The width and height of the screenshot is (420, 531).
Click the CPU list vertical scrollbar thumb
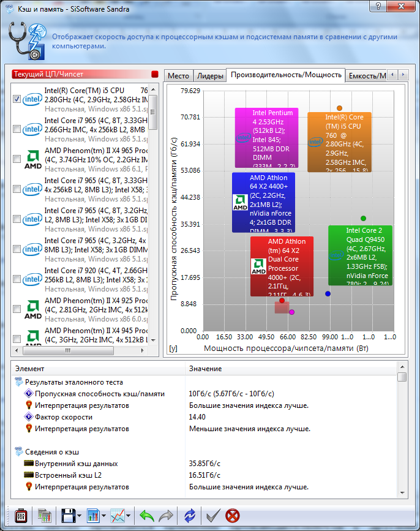[153, 111]
